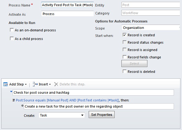This screenshot has width=182, height=130.
Task: Collapse the blue triangle beside Check for post source
Action: point(11,92)
